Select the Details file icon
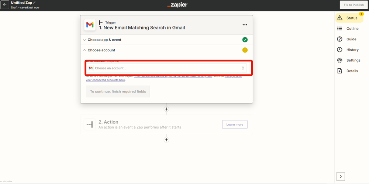Screen dimensions: 369x184 pos(339,71)
